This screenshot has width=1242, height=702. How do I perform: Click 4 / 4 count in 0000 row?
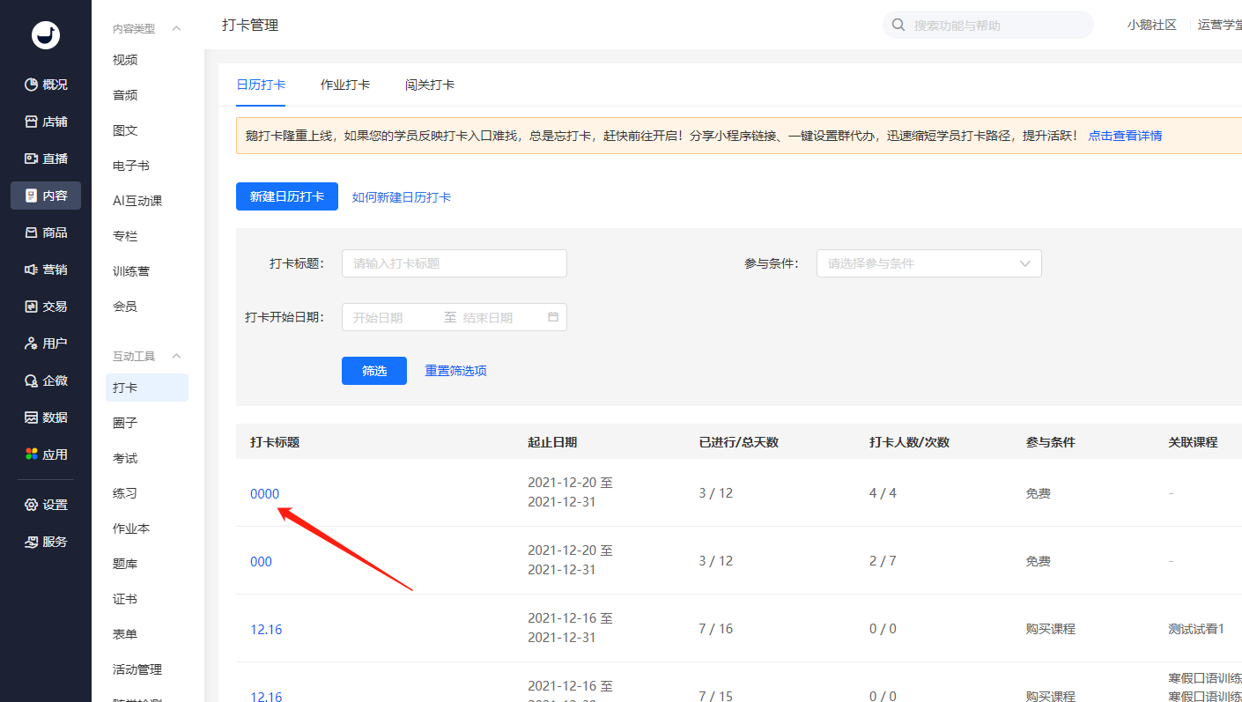tap(883, 493)
